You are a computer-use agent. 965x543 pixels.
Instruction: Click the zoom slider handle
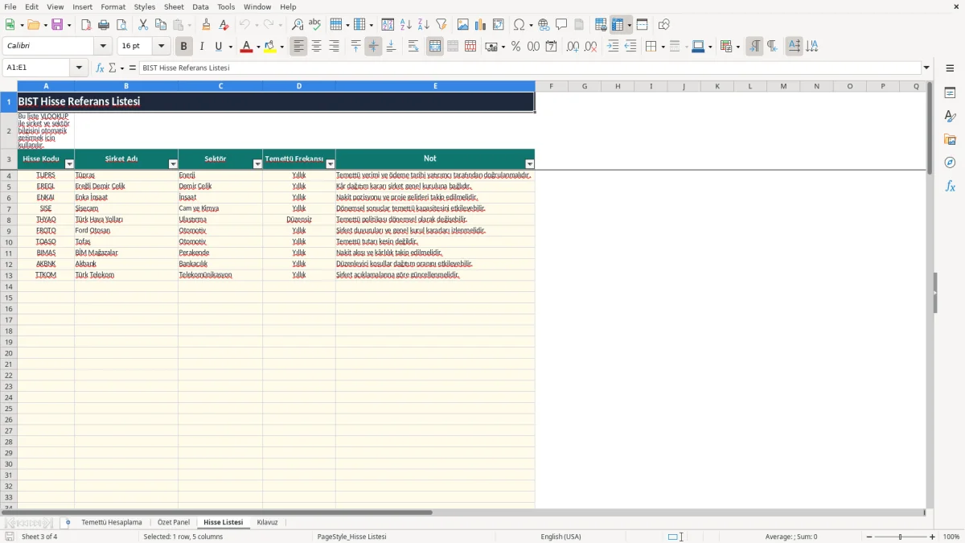click(900, 537)
